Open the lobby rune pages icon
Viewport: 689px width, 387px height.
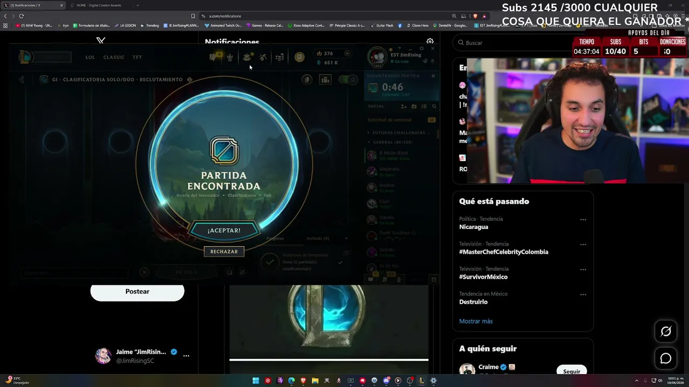[x=307, y=80]
